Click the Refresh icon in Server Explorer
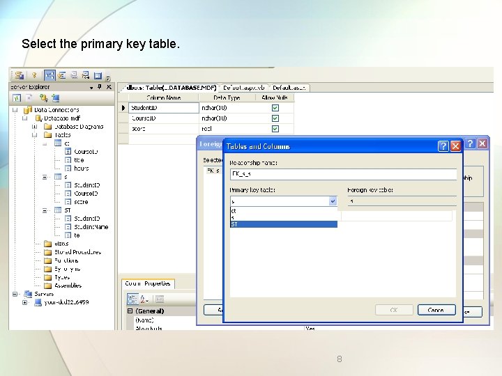502x376 pixels. coord(17,98)
